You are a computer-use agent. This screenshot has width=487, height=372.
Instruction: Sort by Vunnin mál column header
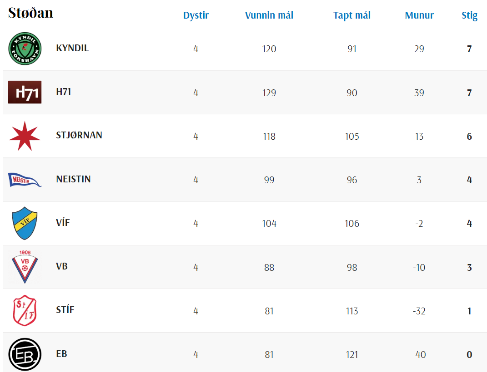(269, 15)
